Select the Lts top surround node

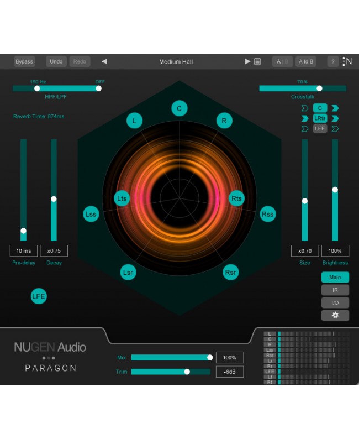point(122,198)
